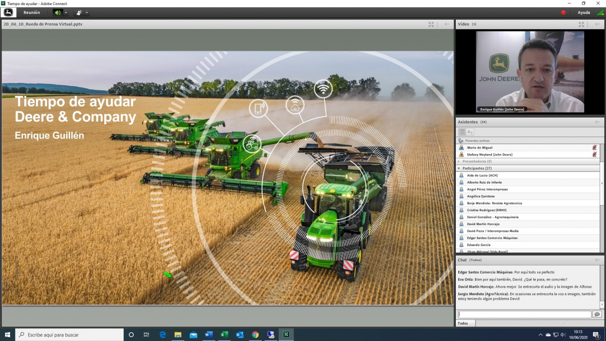Click the green connection status bars

pyautogui.click(x=600, y=13)
